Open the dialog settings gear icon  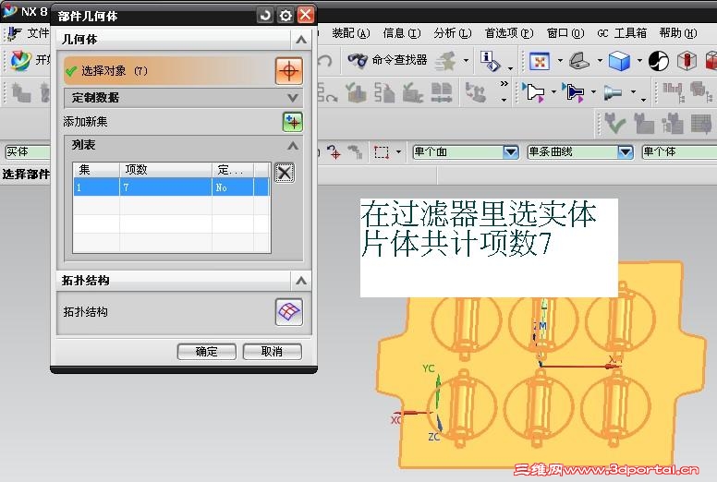(286, 16)
